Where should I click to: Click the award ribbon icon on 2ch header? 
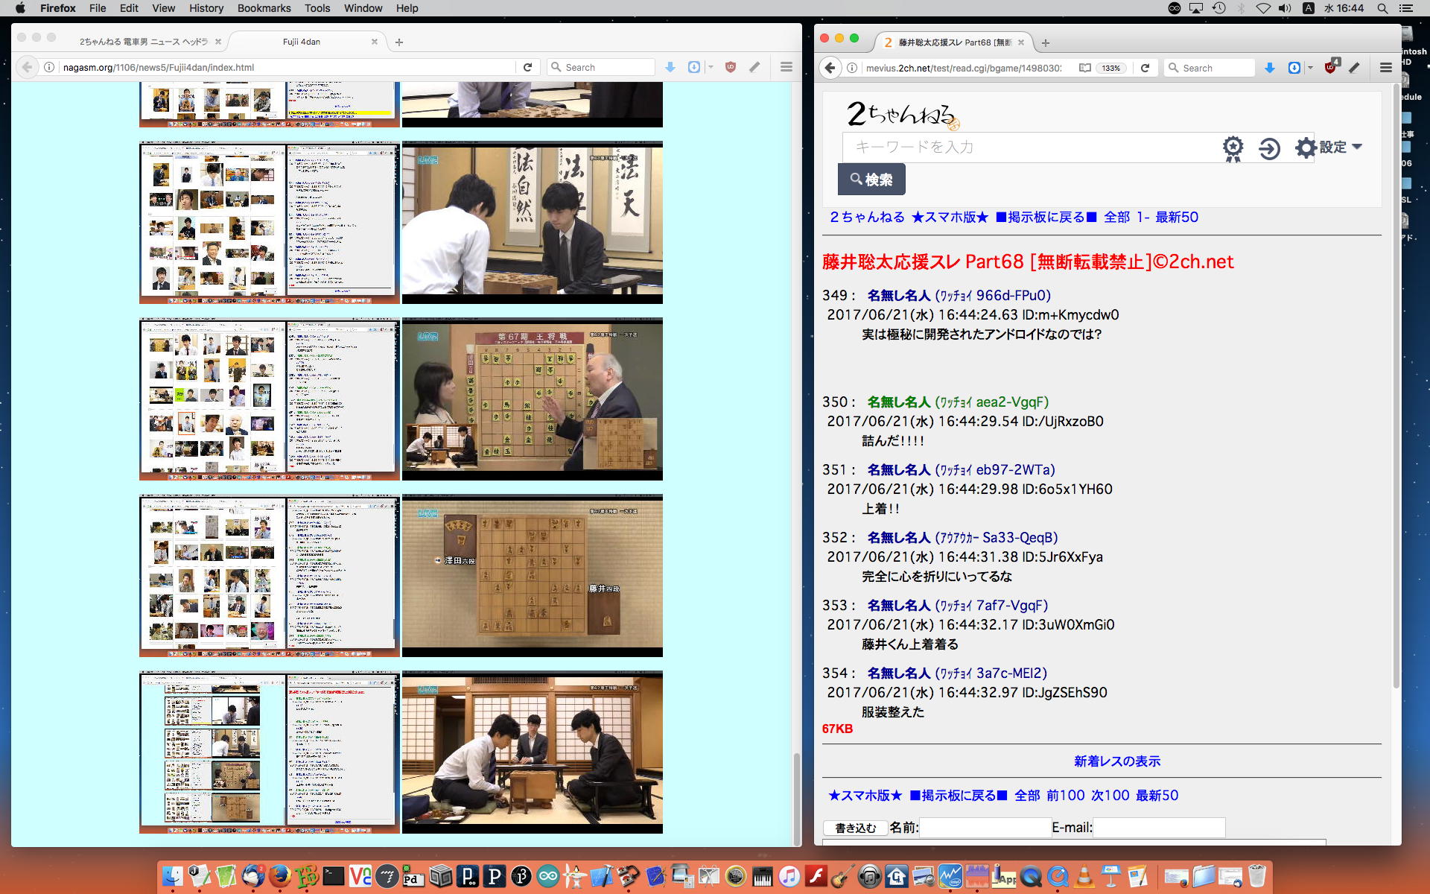tap(1233, 148)
